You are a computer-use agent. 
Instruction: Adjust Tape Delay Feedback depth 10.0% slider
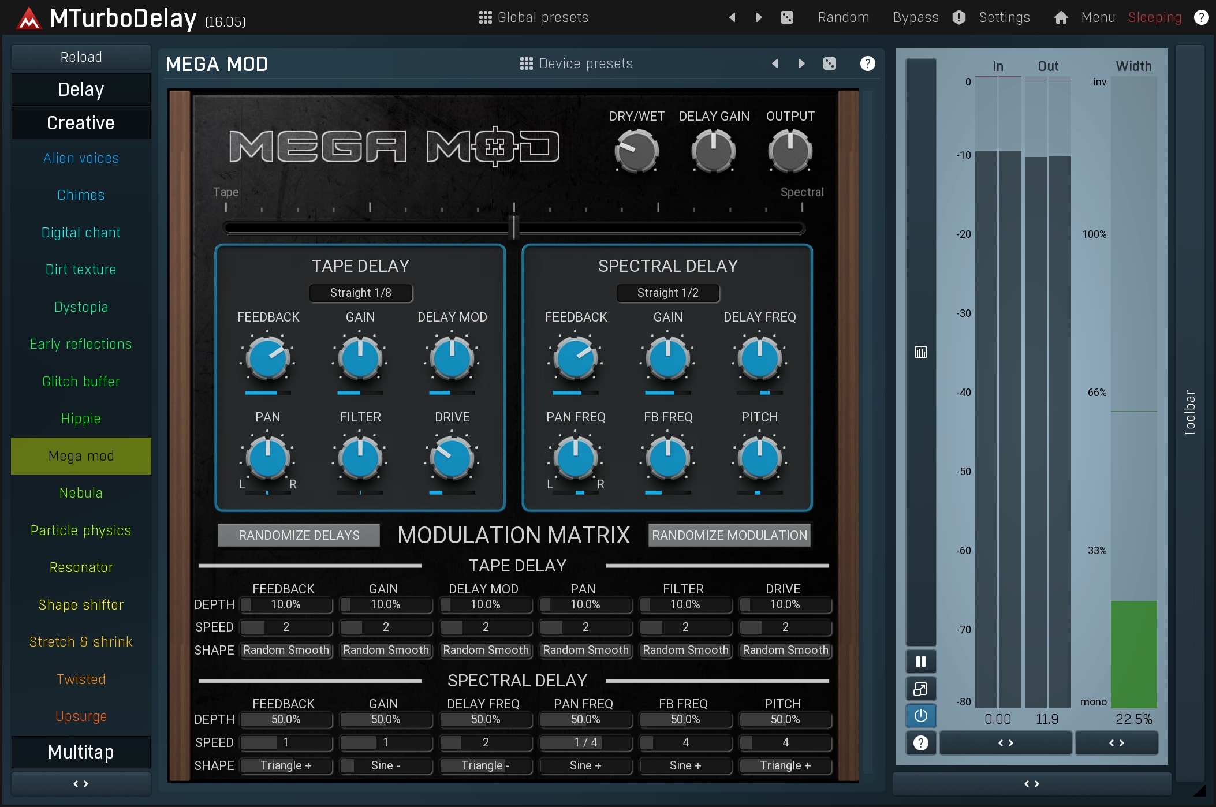pyautogui.click(x=286, y=604)
